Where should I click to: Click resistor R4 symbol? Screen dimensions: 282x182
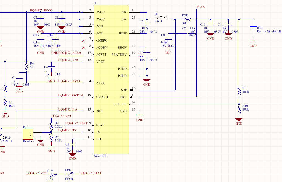point(26,67)
